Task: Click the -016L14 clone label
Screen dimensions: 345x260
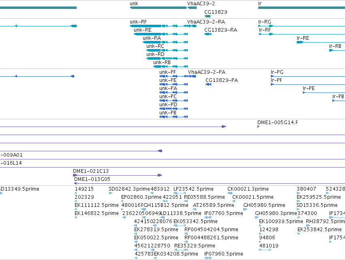Action: point(11,163)
